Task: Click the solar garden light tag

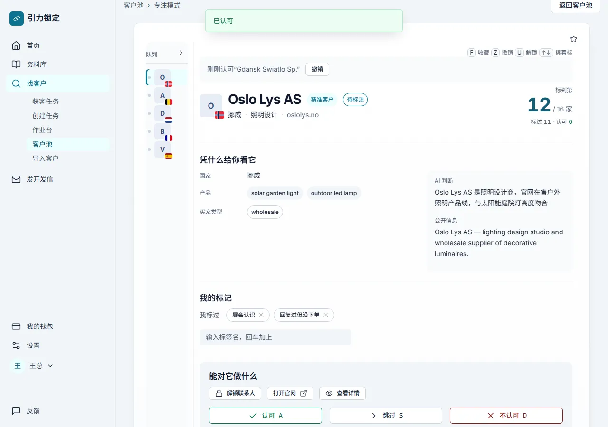Action: [275, 193]
